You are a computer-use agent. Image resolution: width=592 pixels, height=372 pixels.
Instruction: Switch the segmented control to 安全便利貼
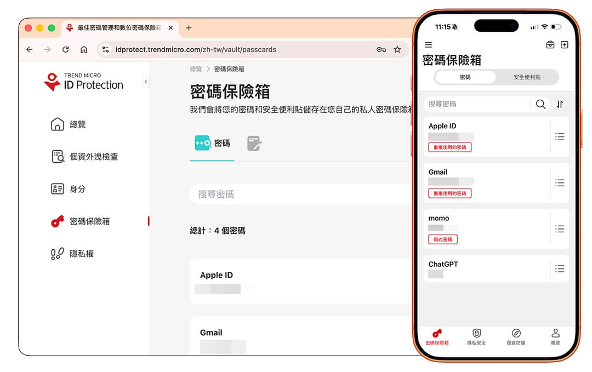(530, 77)
